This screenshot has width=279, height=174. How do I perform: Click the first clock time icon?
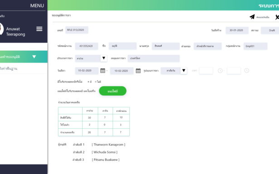pyautogui.click(x=220, y=71)
